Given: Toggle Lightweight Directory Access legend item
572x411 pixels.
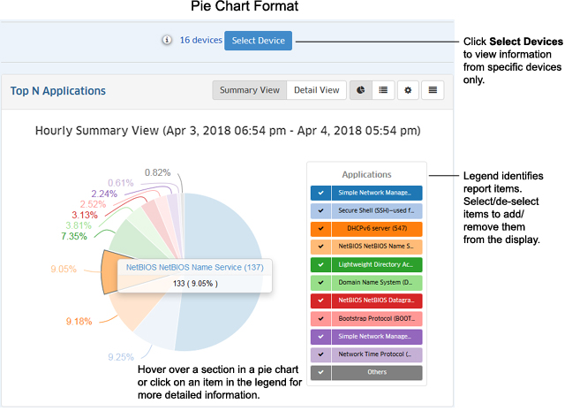Looking at the screenshot, I should (366, 264).
